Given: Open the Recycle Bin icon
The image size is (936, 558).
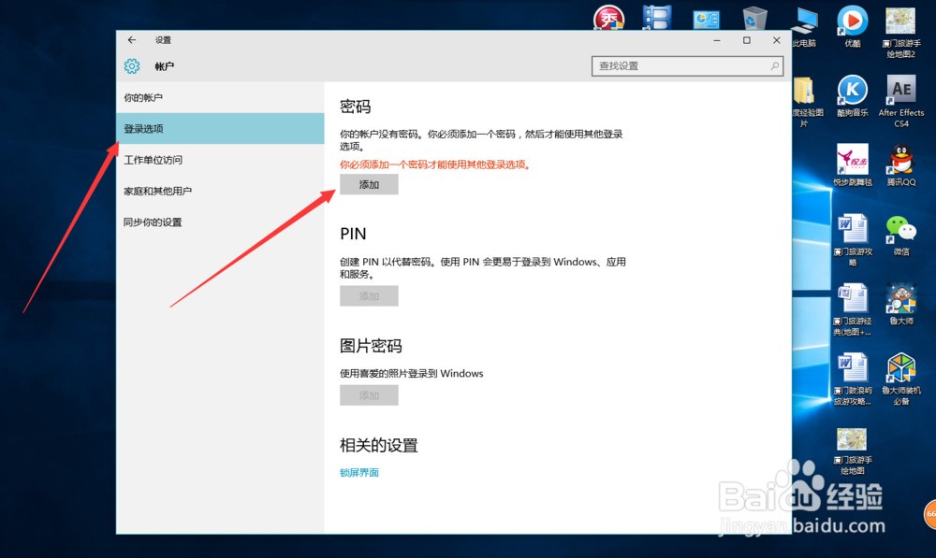Looking at the screenshot, I should 754,18.
